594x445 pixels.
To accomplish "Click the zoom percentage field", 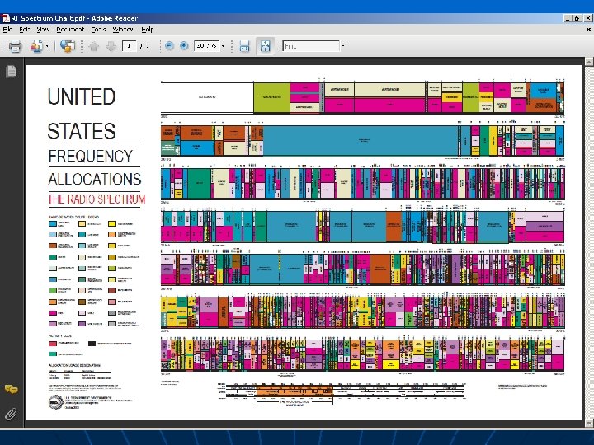I will tap(207, 46).
